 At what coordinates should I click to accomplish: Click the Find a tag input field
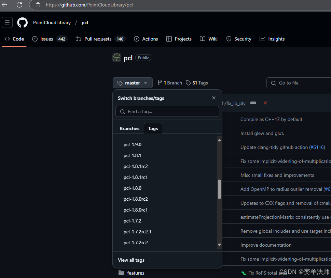(167, 111)
